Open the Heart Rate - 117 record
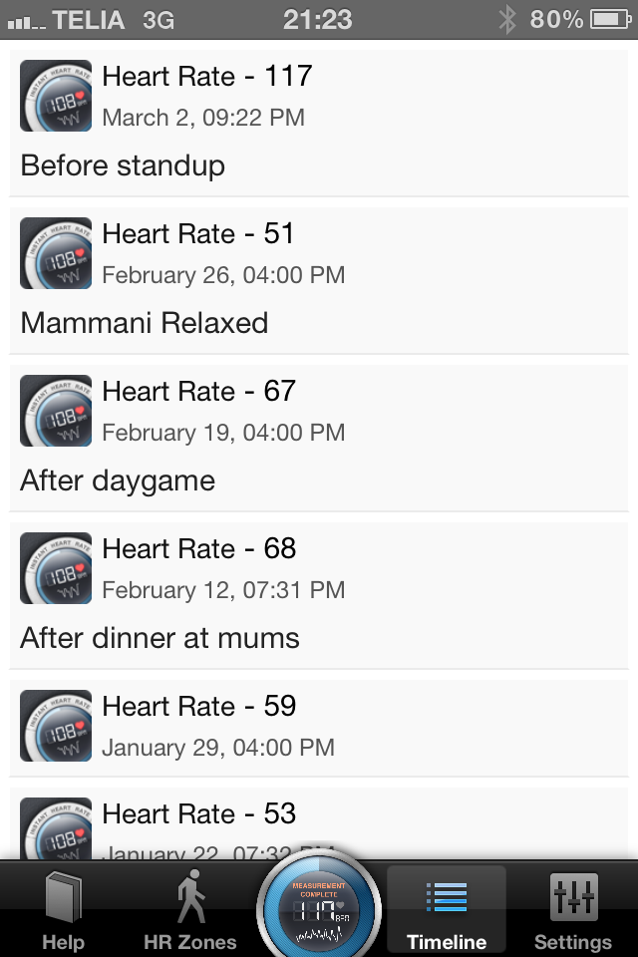Image resolution: width=638 pixels, height=957 pixels. (319, 124)
